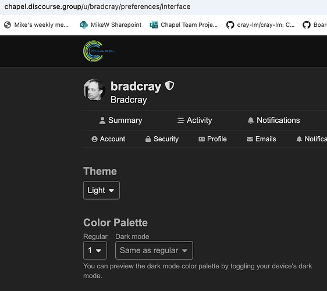The height and width of the screenshot is (291, 327).
Task: Click the browser address bar URL
Action: [97, 6]
